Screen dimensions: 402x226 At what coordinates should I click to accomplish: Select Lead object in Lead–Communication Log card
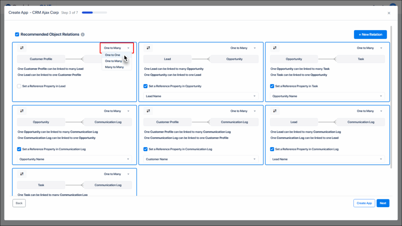coord(294,122)
